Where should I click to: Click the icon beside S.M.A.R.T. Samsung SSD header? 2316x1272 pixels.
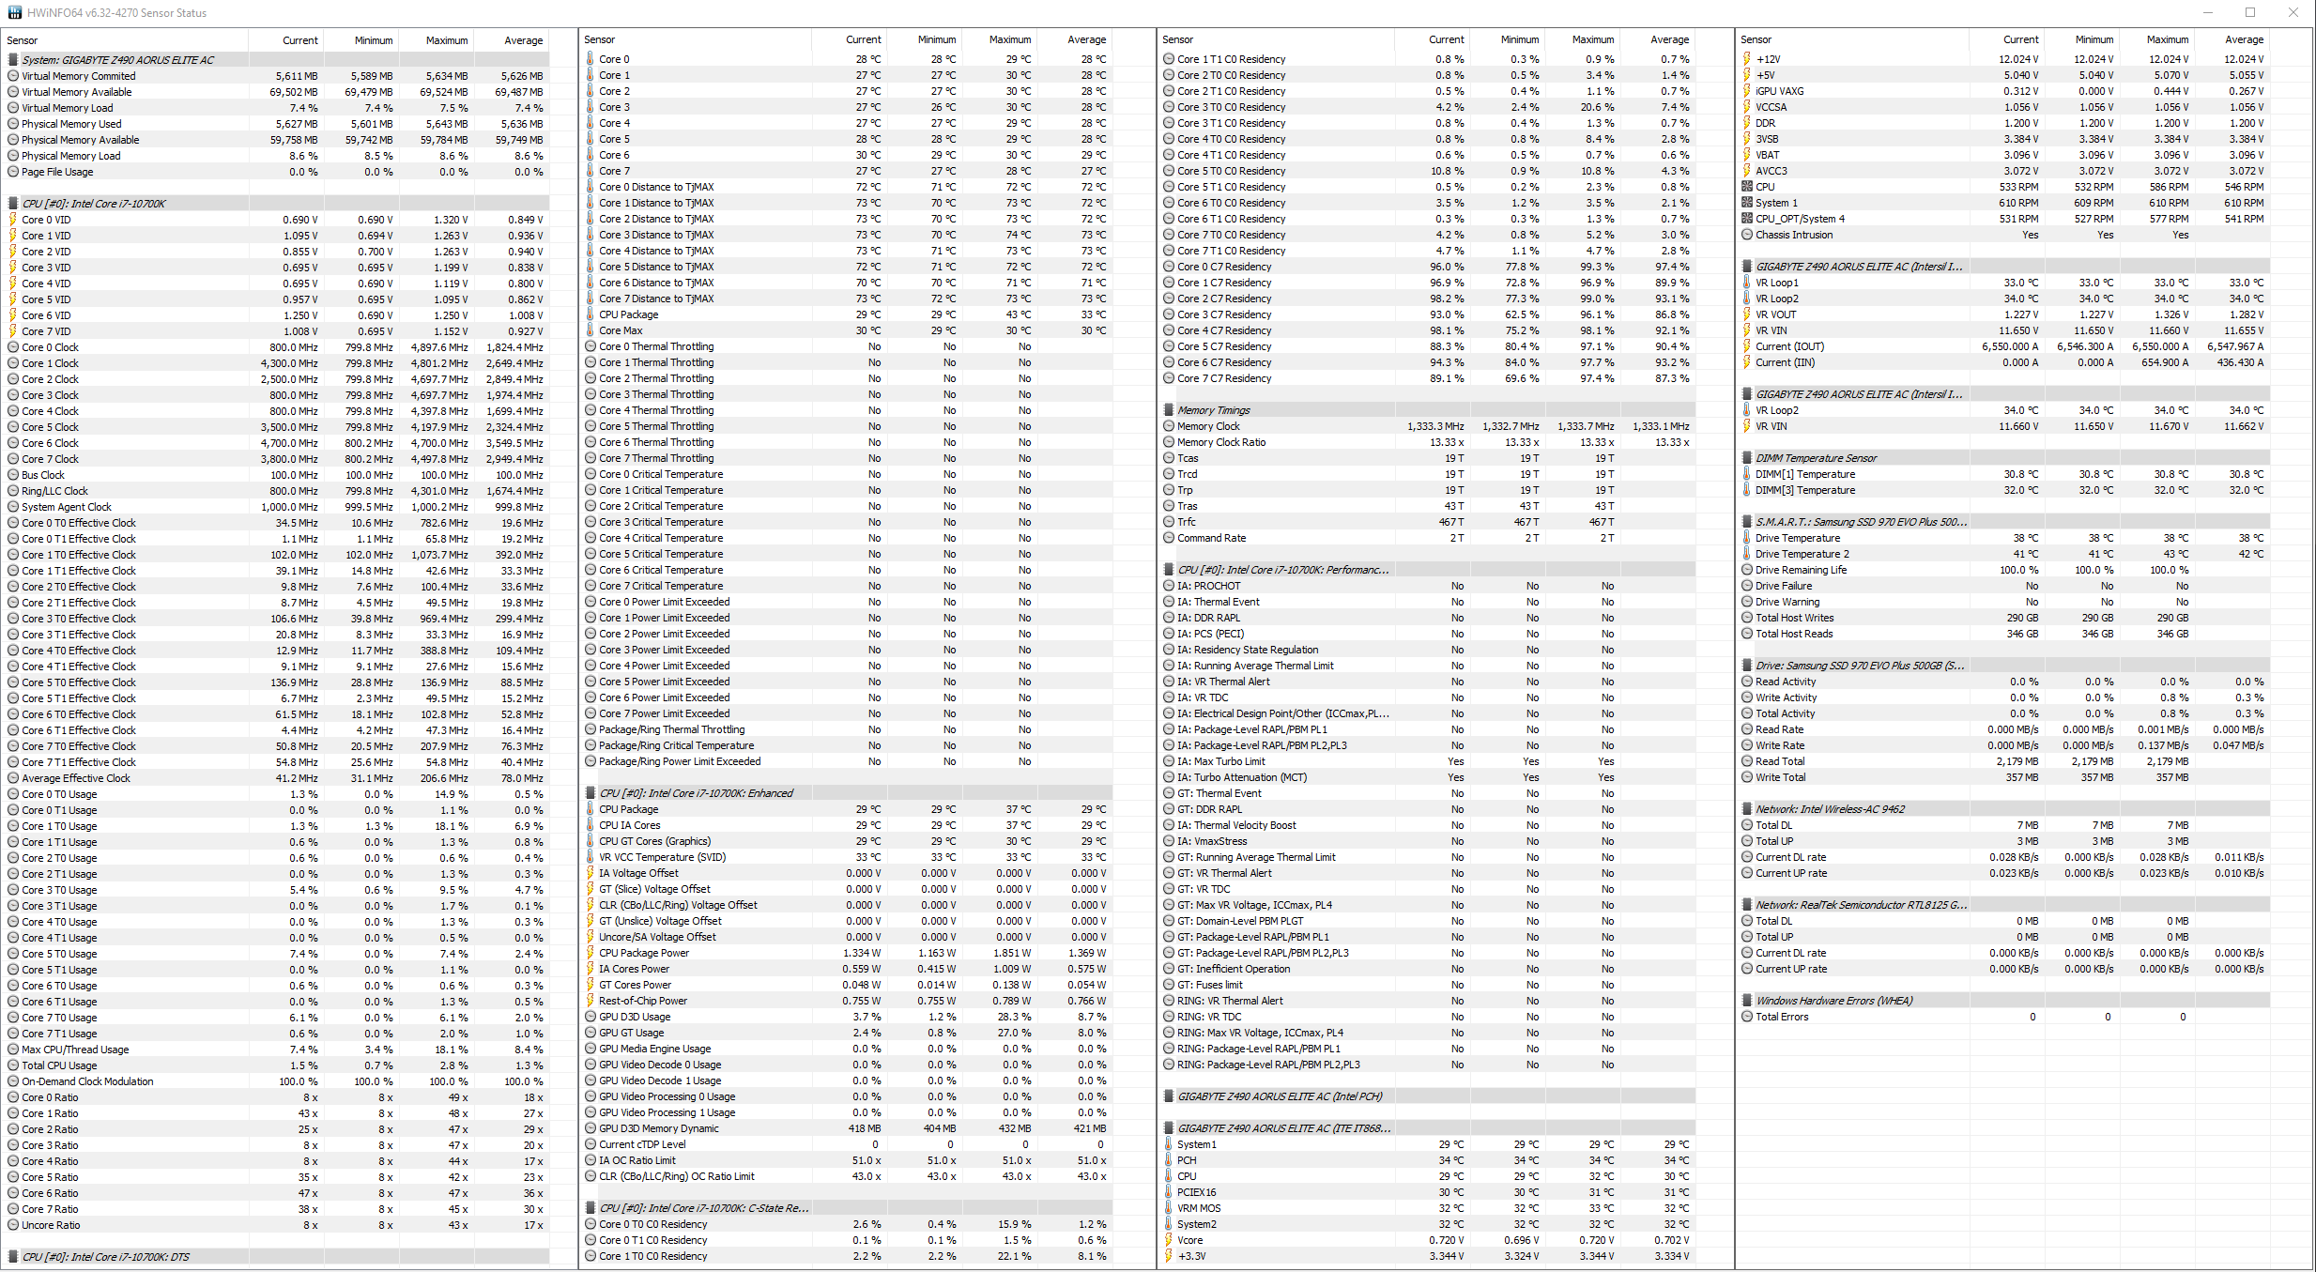click(1747, 522)
